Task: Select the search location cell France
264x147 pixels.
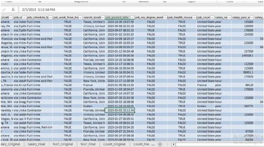Action: coord(94,85)
